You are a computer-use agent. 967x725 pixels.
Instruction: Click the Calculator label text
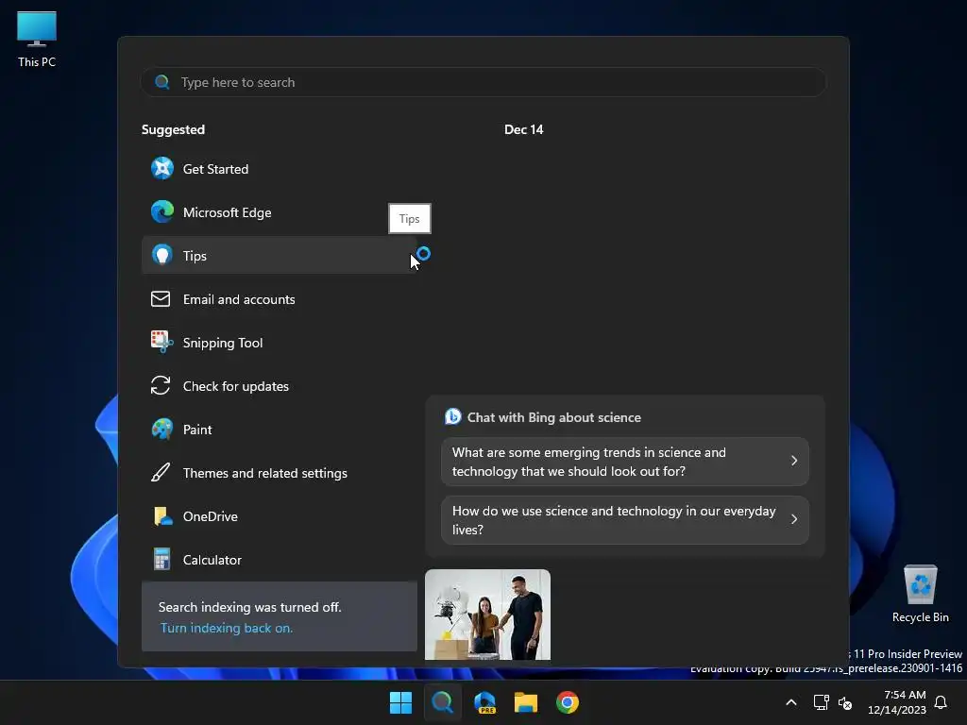(212, 560)
